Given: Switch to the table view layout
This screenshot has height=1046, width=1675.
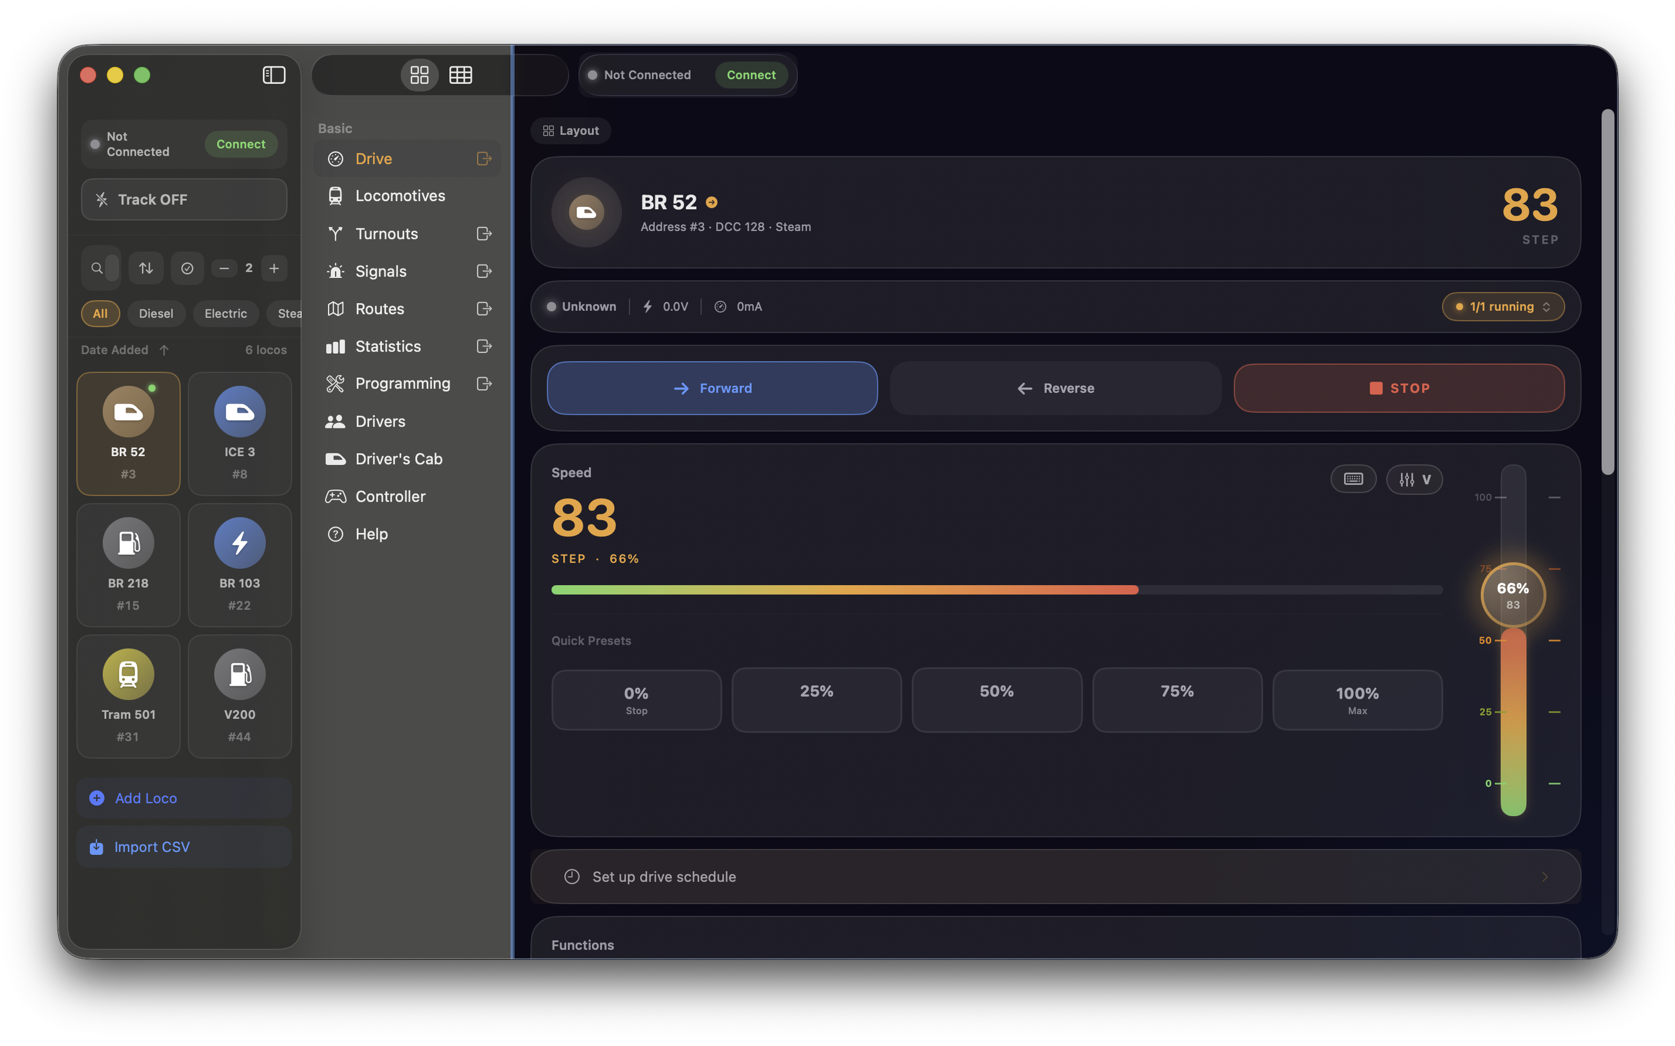Looking at the screenshot, I should (x=461, y=75).
